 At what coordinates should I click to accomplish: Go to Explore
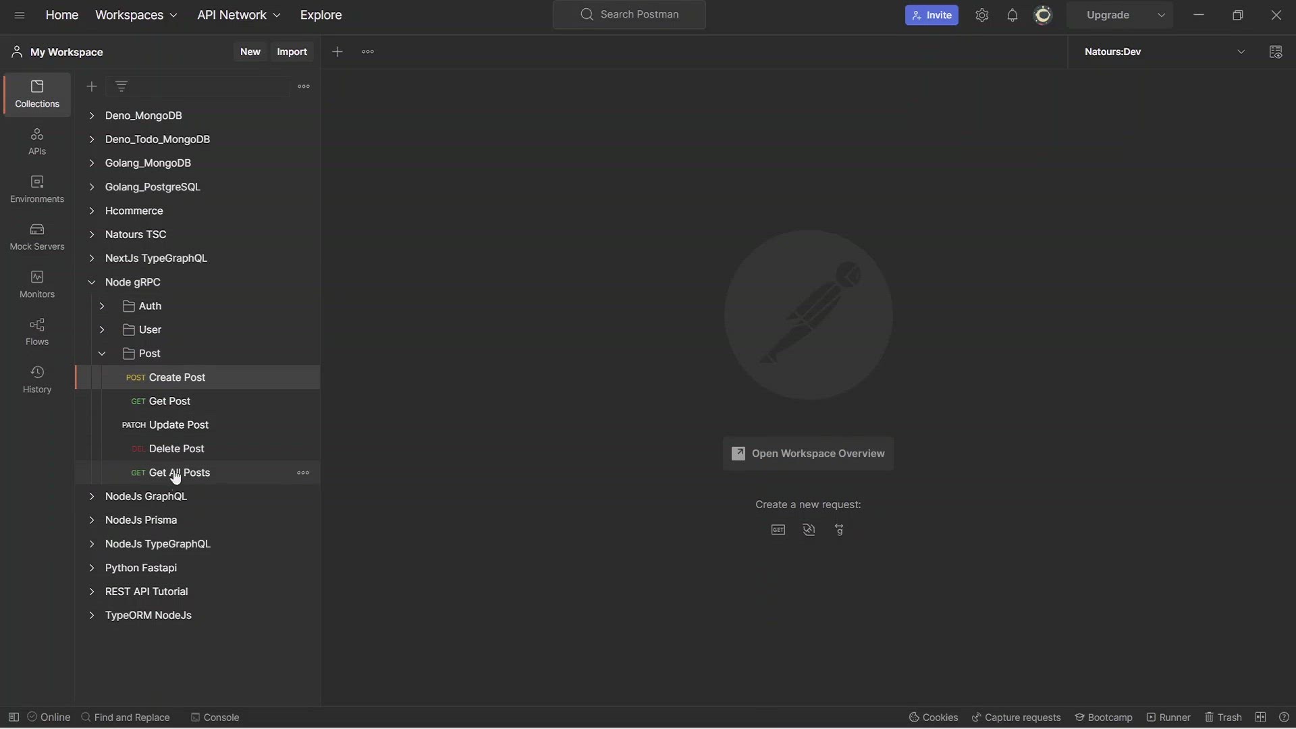321,15
